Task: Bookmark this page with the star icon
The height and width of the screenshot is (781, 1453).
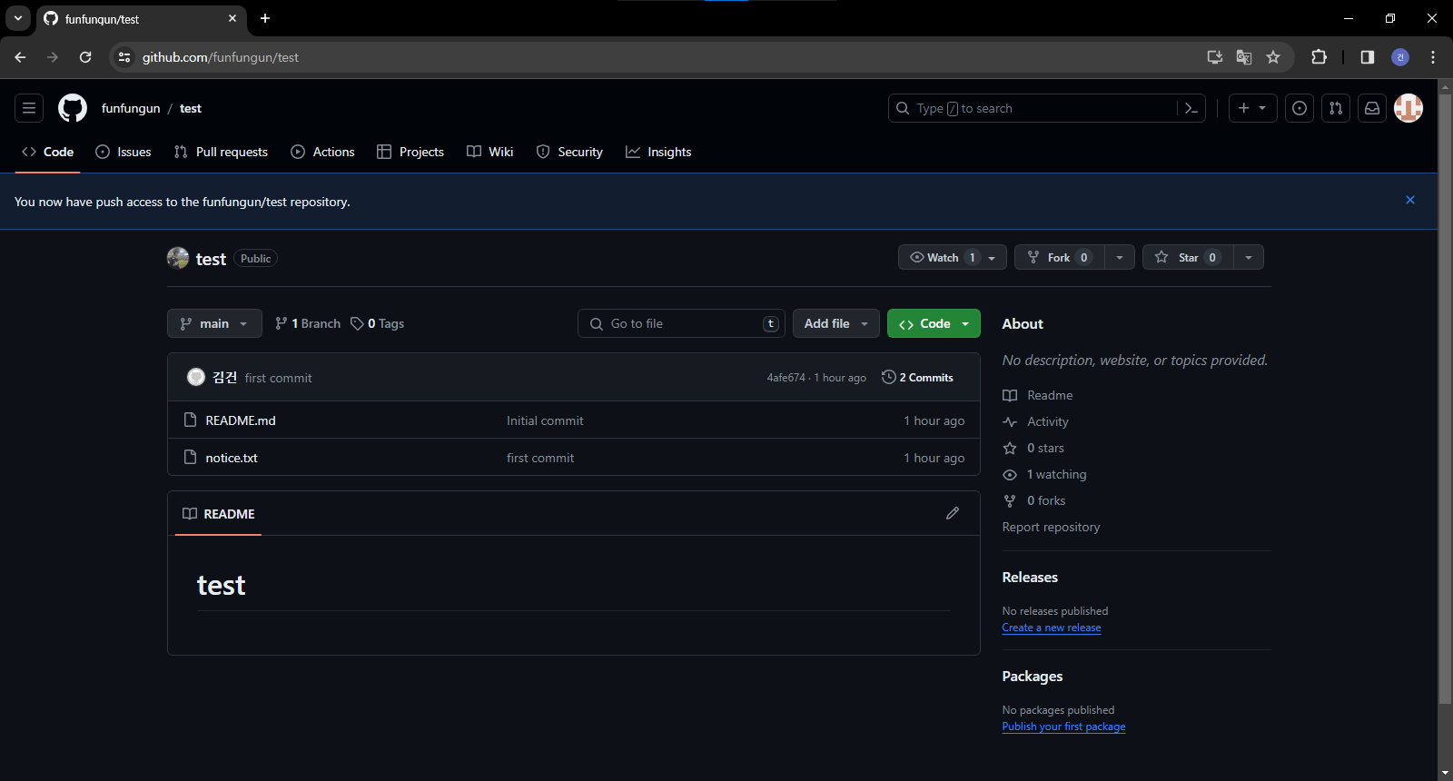Action: coord(1273,57)
